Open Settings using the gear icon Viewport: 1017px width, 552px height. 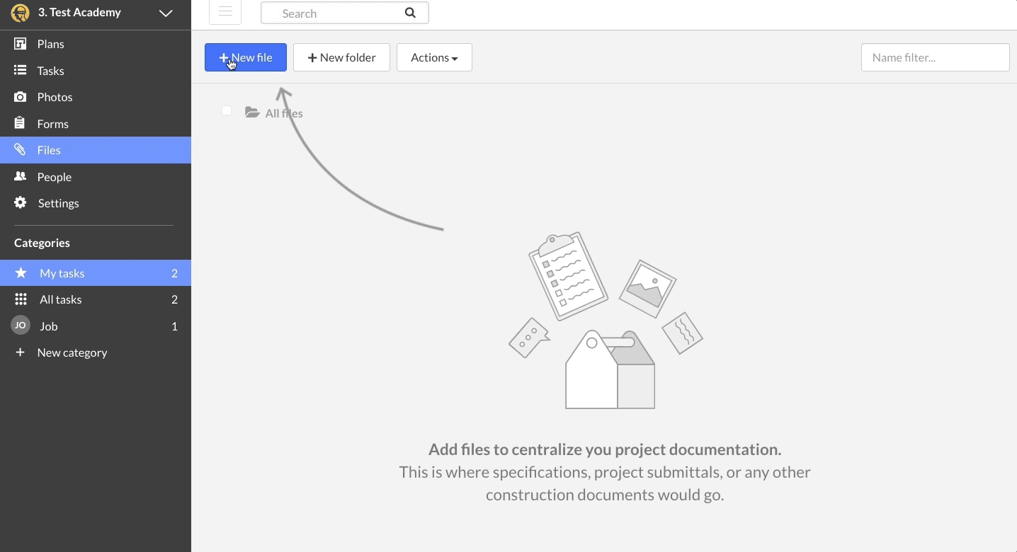[x=20, y=203]
